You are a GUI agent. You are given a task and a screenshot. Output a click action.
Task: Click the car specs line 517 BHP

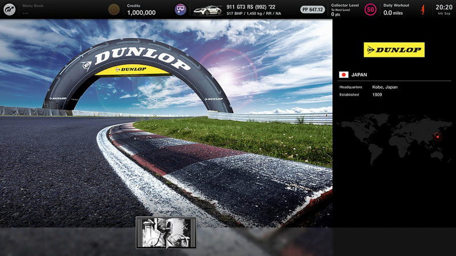click(x=254, y=13)
